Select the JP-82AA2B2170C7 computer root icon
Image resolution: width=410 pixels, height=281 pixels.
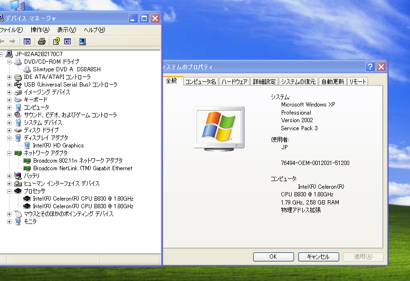pyautogui.click(x=9, y=54)
